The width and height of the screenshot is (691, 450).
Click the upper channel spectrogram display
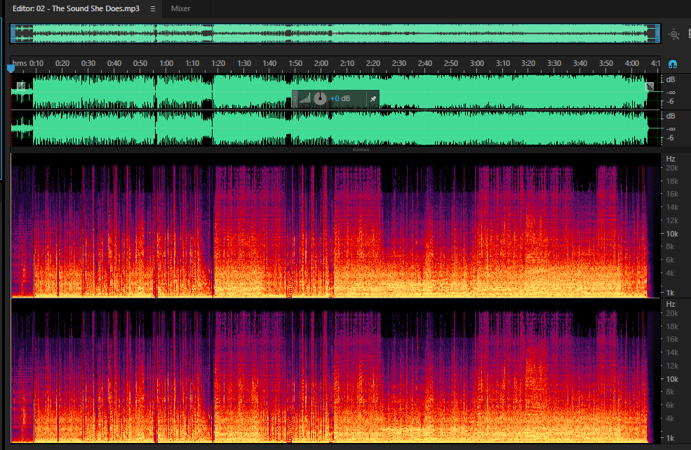coord(336,226)
